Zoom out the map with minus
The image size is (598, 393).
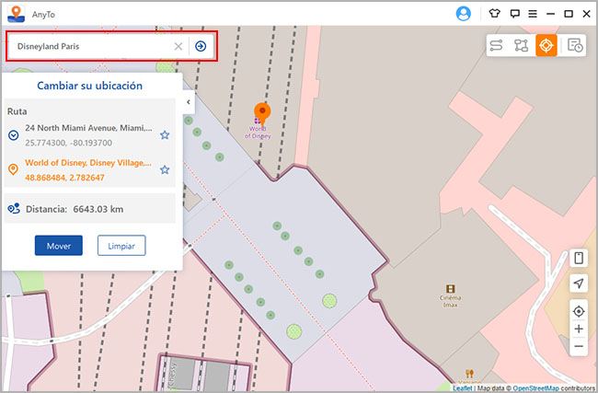point(579,346)
